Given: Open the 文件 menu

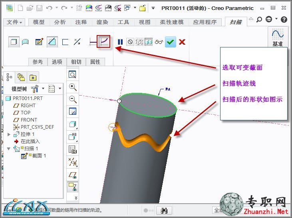Looking at the screenshot, I should (14, 22).
